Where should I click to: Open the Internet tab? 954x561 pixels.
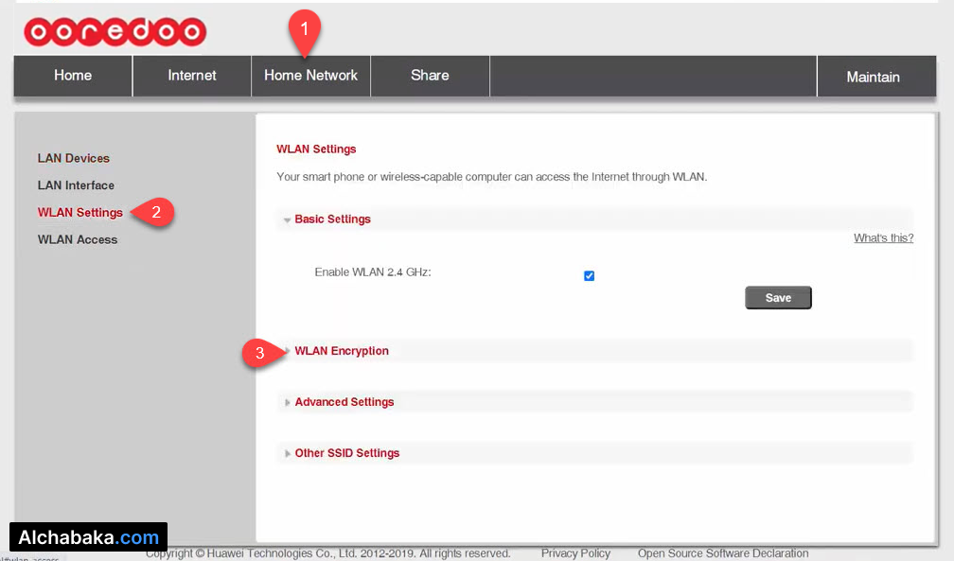191,76
